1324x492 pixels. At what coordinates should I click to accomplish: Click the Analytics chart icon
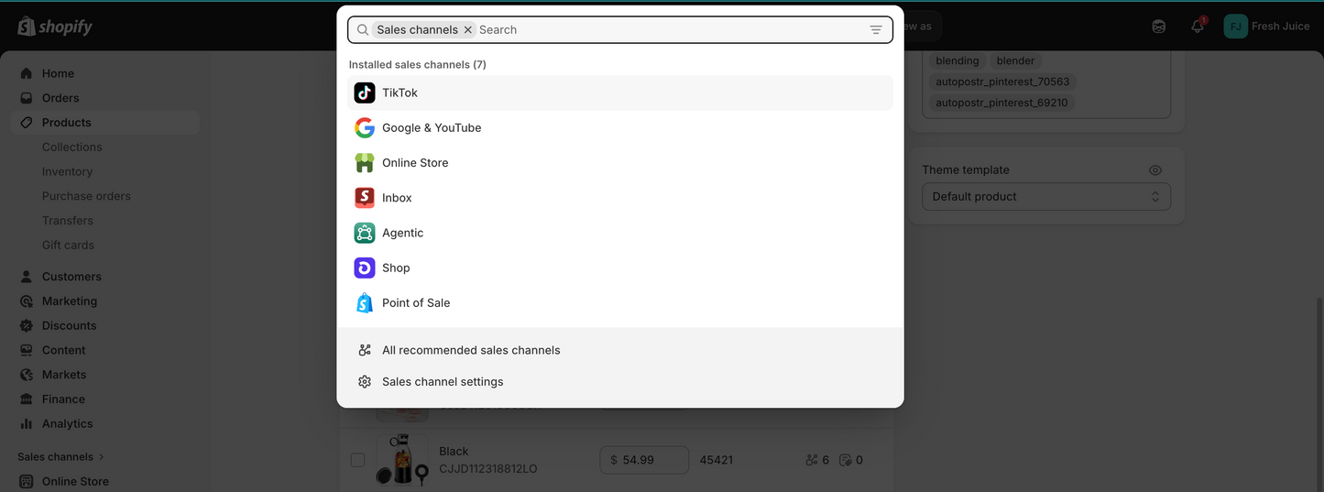27,424
